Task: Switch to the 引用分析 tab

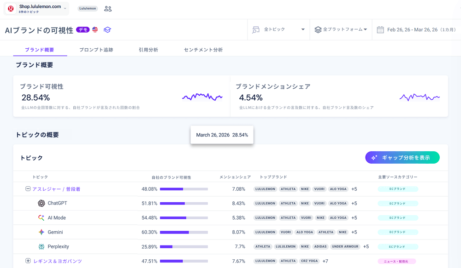Action: coord(148,50)
